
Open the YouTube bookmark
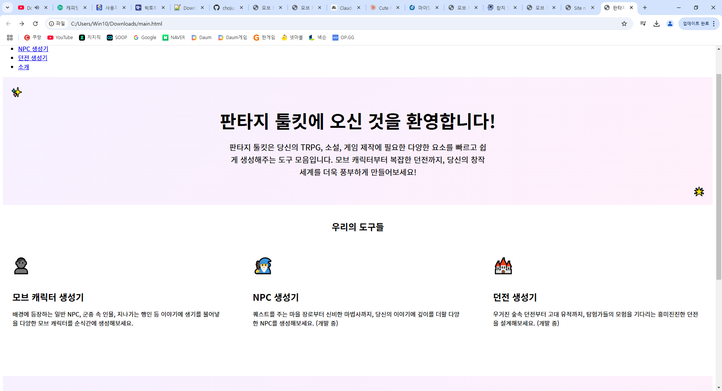[60, 38]
